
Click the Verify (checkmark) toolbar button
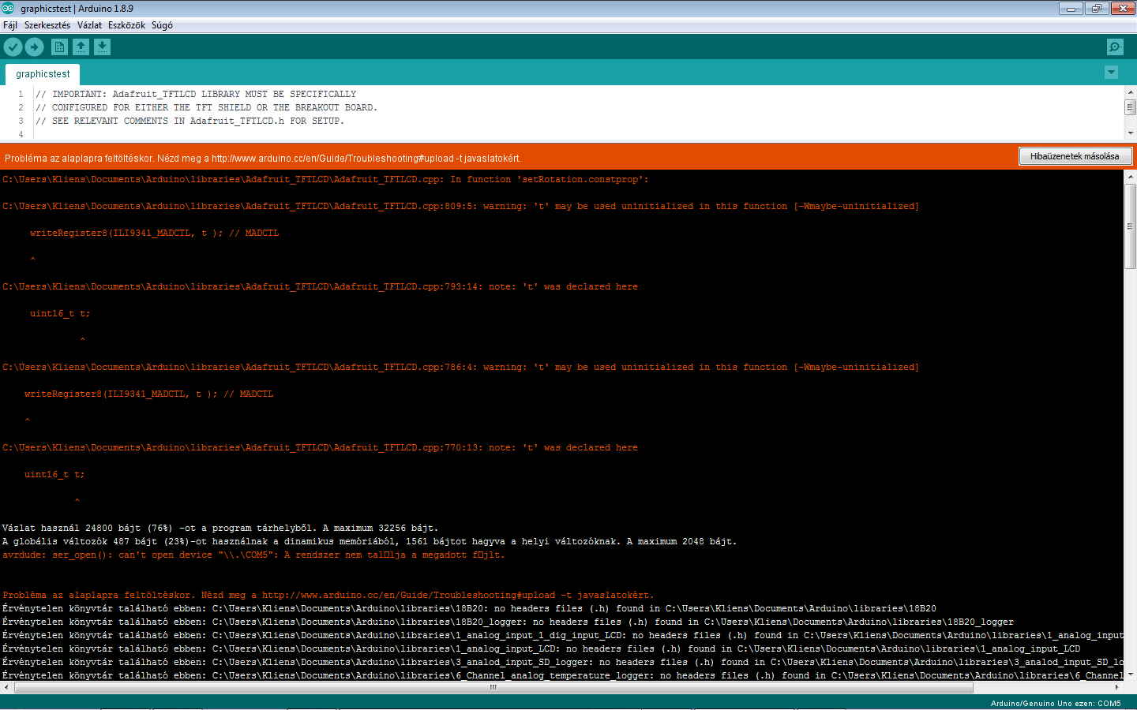point(13,47)
